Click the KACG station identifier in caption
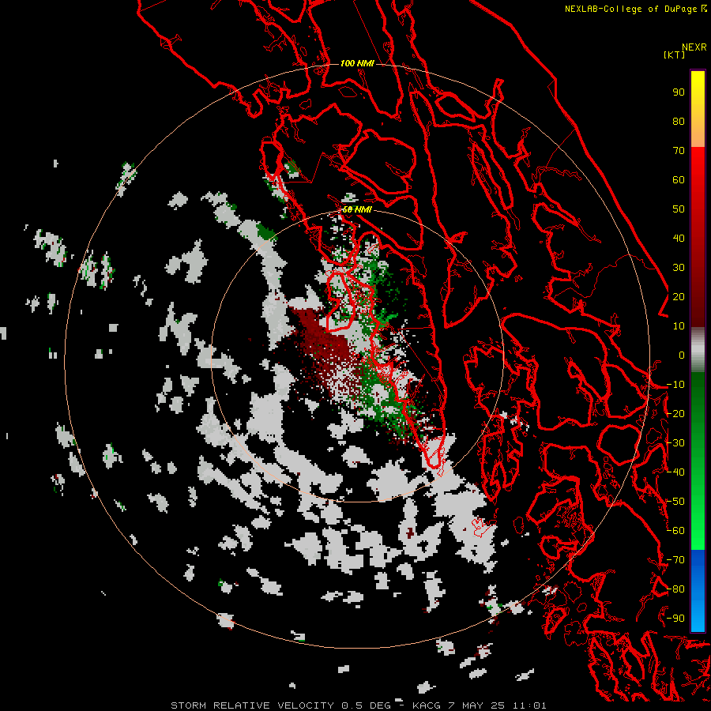711x711 pixels. 427,705
